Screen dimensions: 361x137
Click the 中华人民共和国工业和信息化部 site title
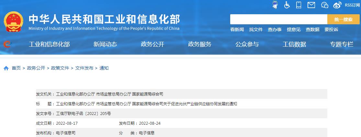104,19
